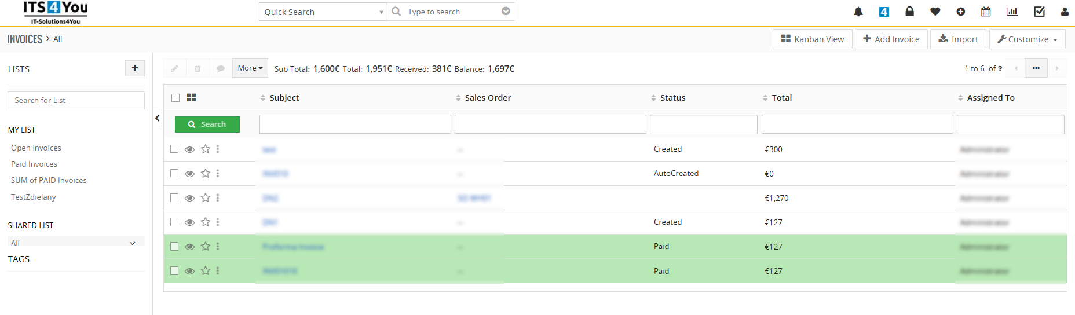Image resolution: width=1075 pixels, height=315 pixels.
Task: Expand the More actions dropdown
Action: pyautogui.click(x=250, y=68)
